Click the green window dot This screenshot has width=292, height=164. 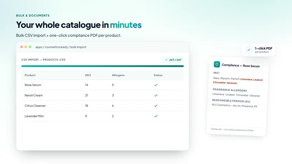point(30,47)
